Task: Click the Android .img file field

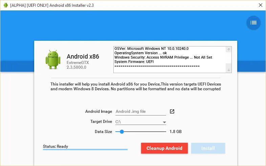Action: pos(141,112)
